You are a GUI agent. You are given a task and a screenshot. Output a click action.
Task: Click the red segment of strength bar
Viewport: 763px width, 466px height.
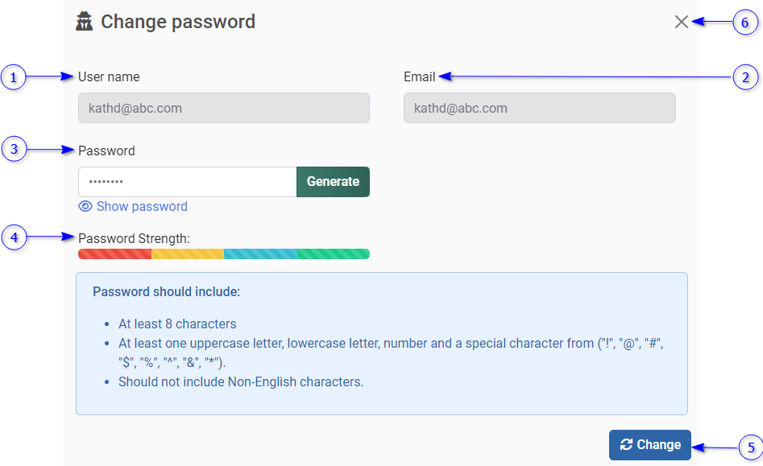(114, 254)
